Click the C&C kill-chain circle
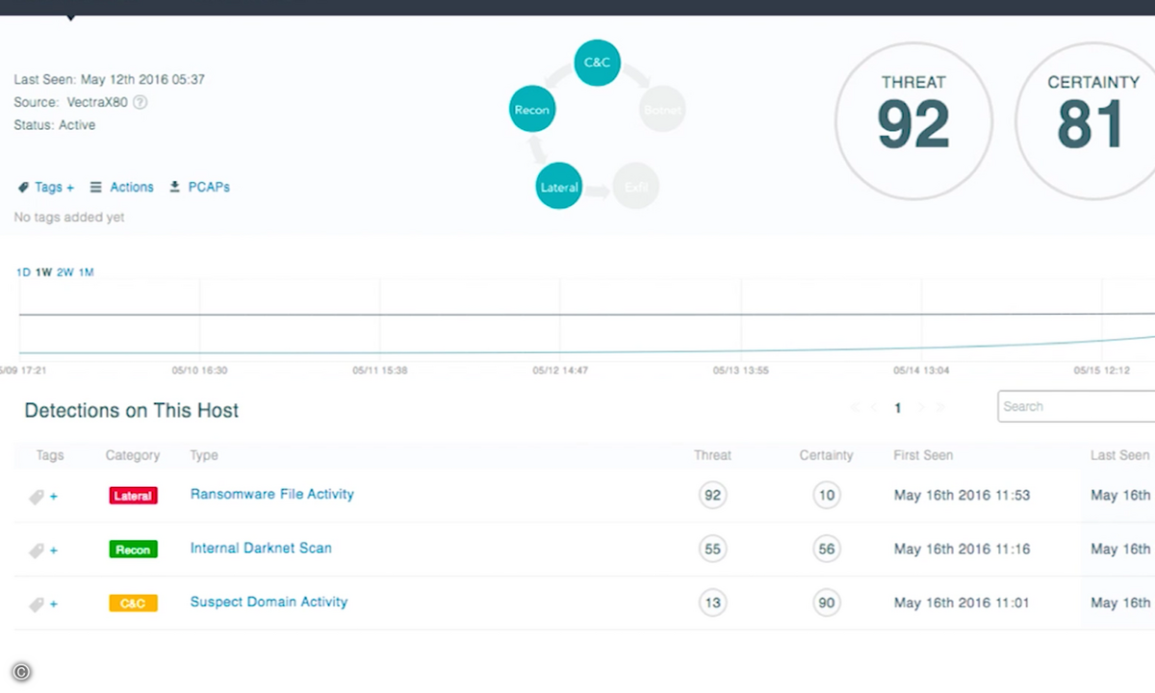Viewport: 1155px width, 693px height. [x=597, y=62]
